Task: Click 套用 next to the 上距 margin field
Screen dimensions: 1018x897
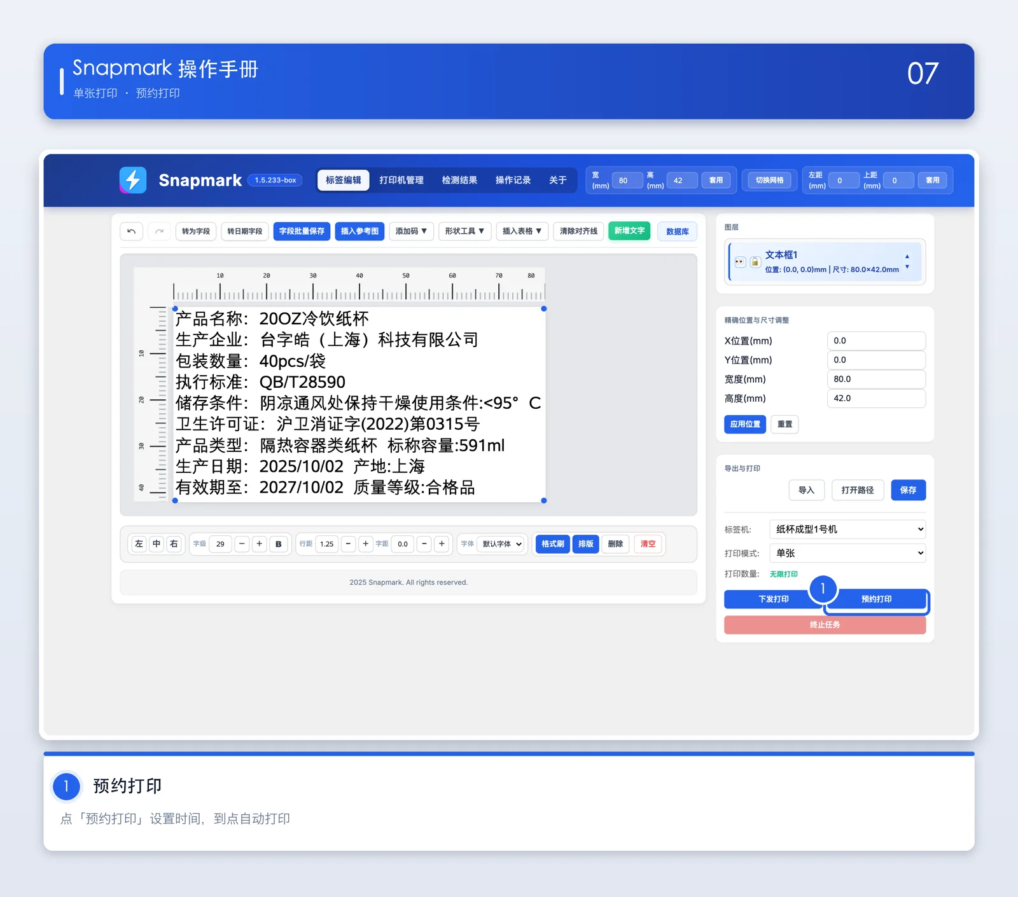Action: [932, 181]
